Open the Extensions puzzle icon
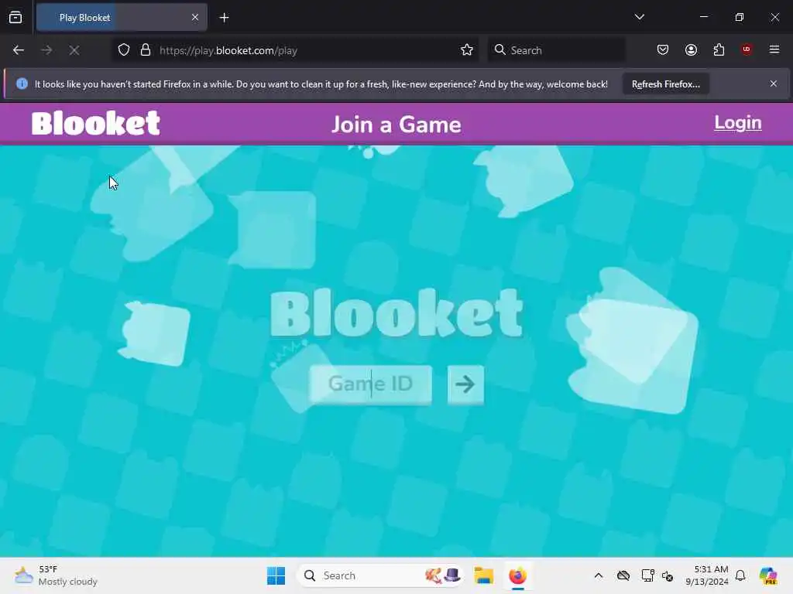The width and height of the screenshot is (793, 594). tap(719, 49)
